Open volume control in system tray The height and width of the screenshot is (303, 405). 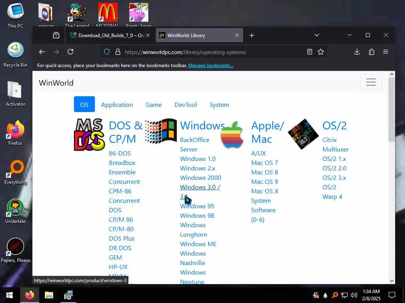[x=354, y=295]
